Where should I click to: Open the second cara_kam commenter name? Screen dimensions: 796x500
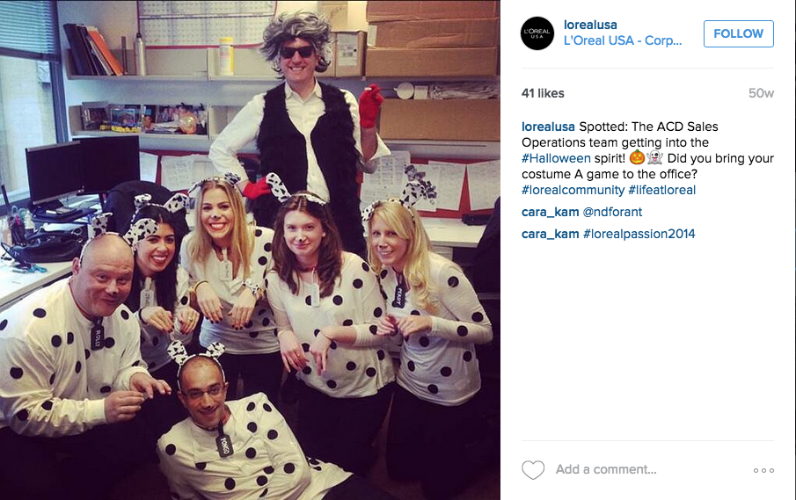coord(551,234)
